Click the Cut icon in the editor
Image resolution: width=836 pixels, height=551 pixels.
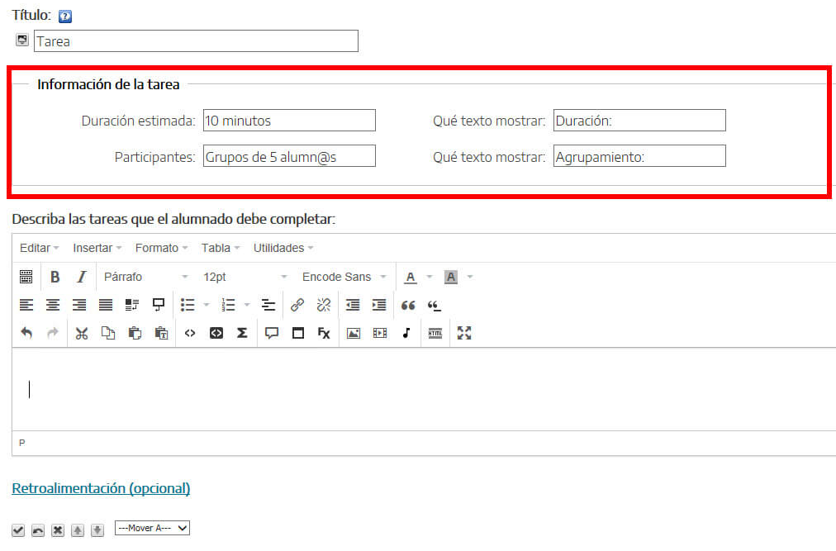coord(81,333)
